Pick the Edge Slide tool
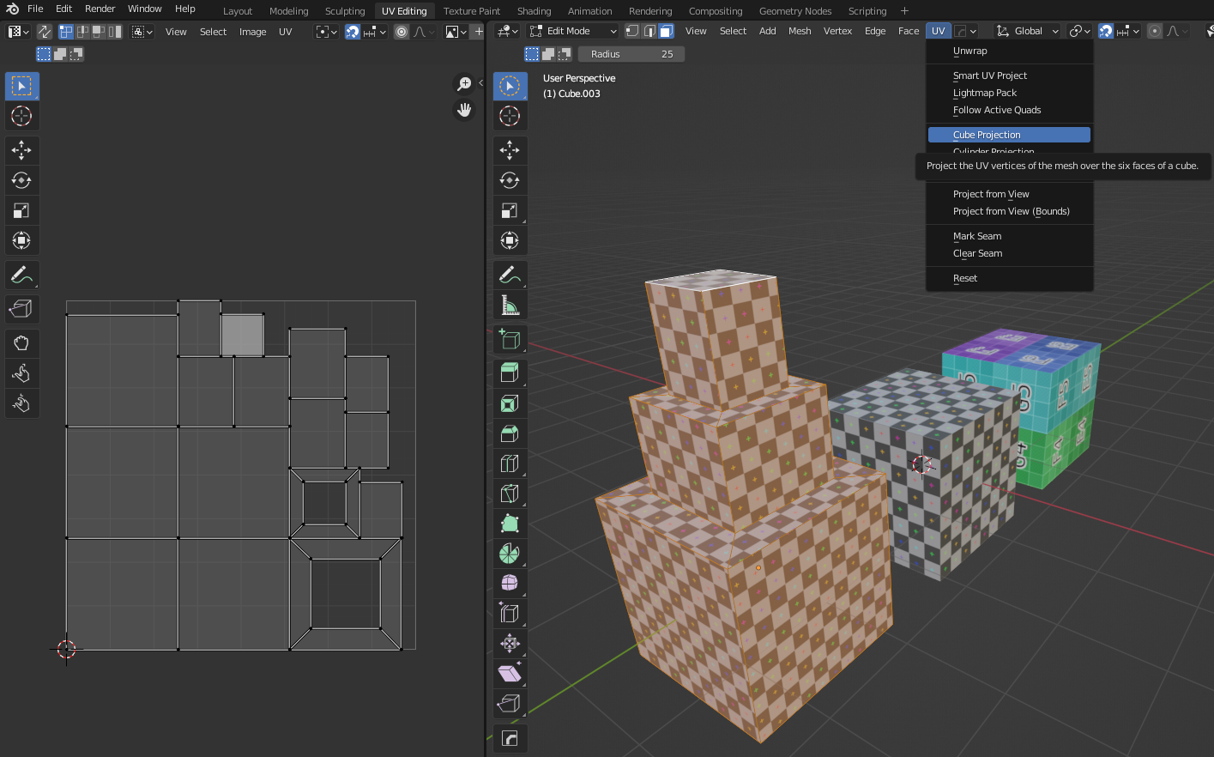 (x=510, y=614)
